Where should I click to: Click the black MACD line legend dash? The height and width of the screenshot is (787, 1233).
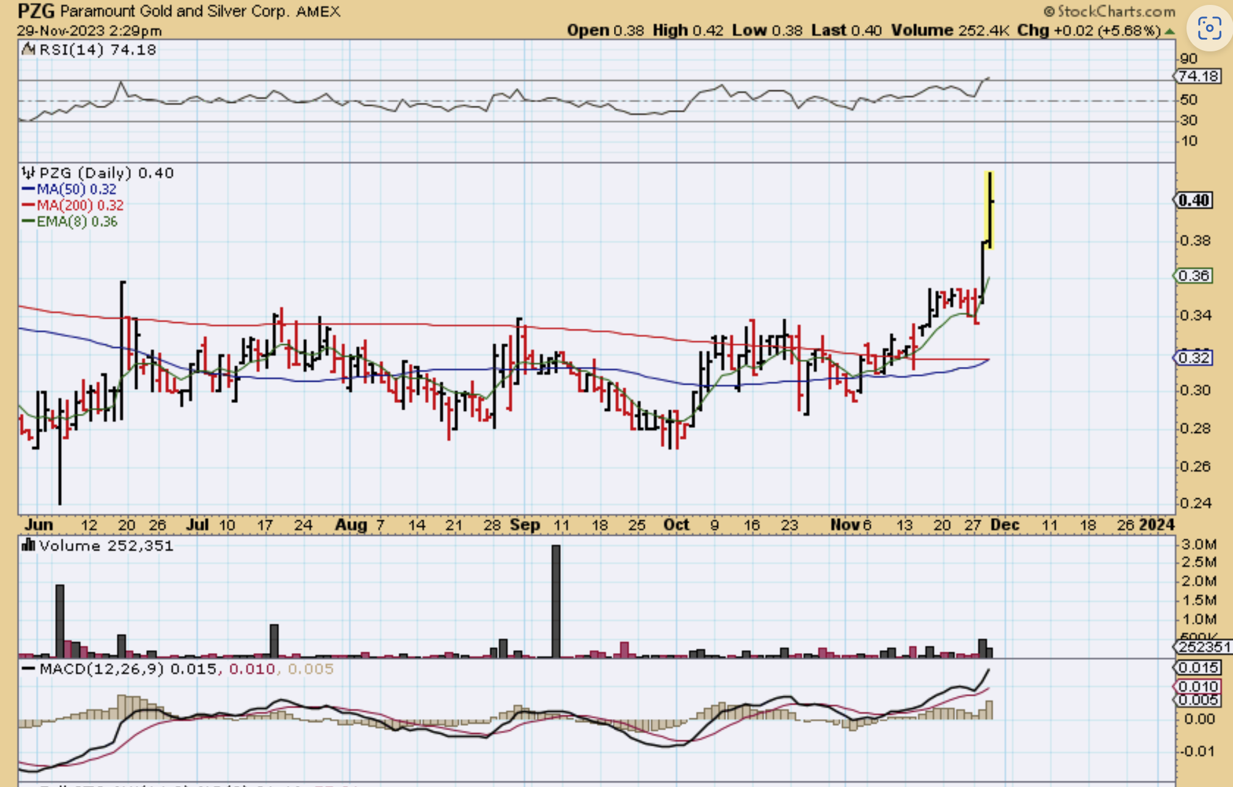(x=28, y=668)
